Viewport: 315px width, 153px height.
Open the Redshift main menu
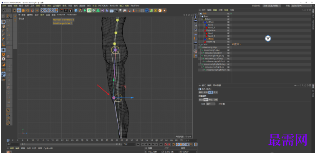point(114,6)
